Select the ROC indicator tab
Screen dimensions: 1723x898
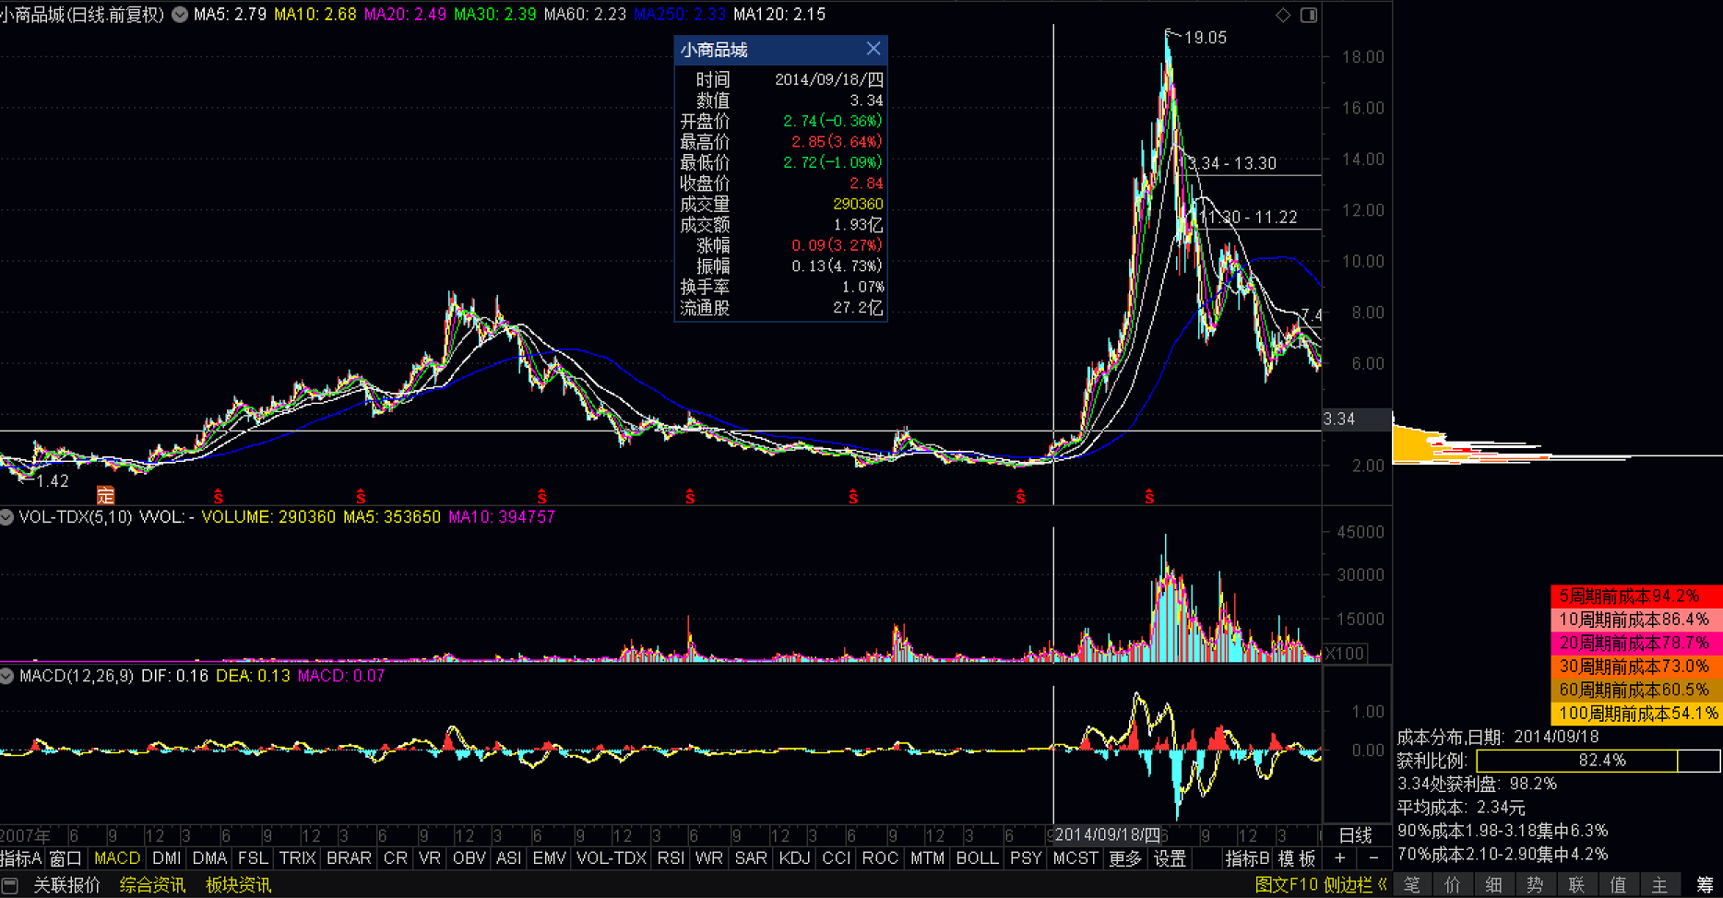point(880,858)
